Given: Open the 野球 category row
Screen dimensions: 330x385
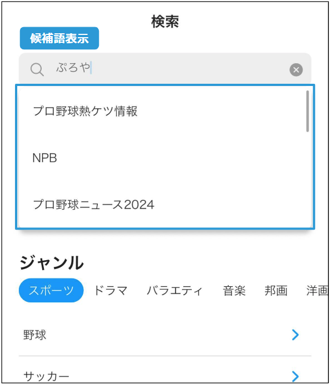Looking at the screenshot, I should point(165,335).
